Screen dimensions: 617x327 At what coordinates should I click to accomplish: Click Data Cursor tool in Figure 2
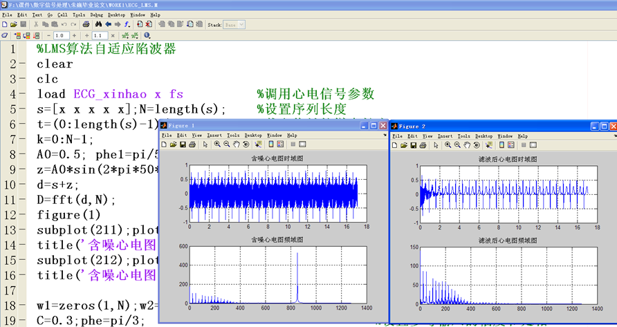pyautogui.click(x=488, y=144)
